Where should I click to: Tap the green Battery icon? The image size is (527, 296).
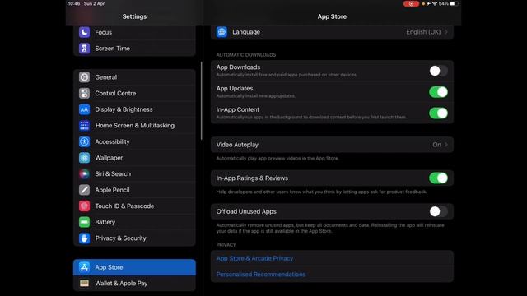coord(84,222)
